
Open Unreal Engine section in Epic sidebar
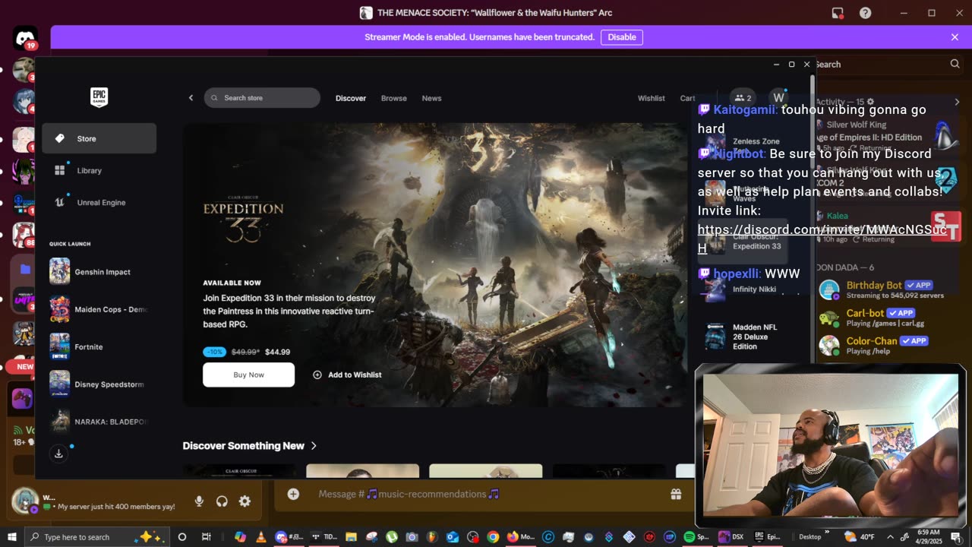pyautogui.click(x=99, y=202)
